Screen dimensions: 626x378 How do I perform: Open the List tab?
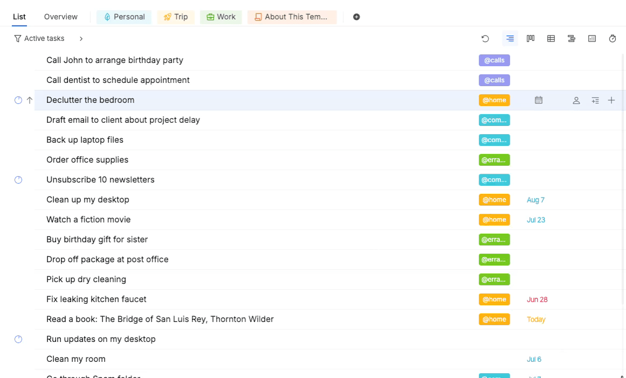(x=19, y=17)
